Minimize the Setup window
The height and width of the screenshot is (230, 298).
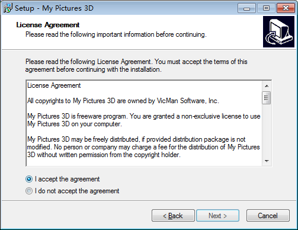point(246,8)
